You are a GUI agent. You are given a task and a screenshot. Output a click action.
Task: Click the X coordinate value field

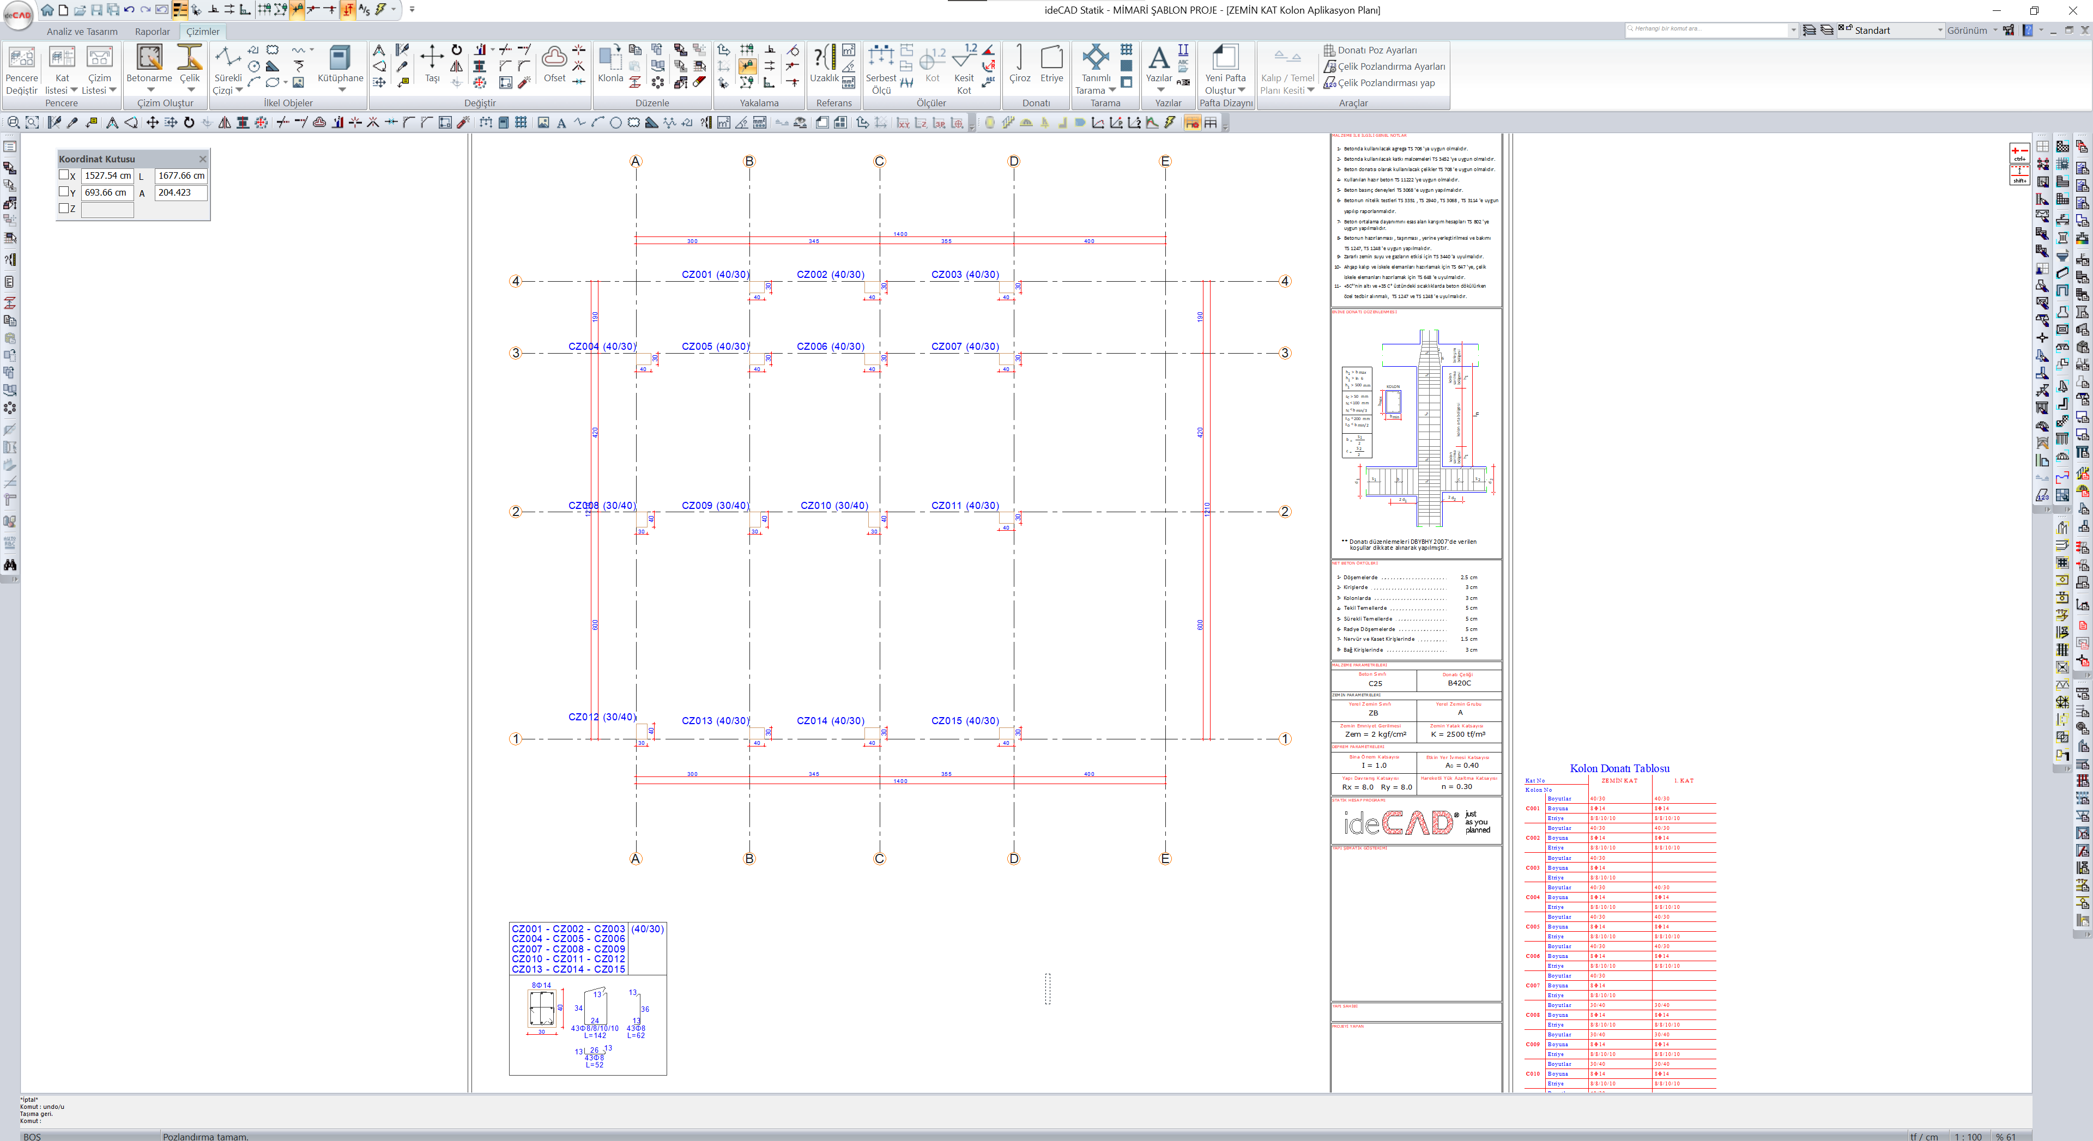[x=107, y=175]
